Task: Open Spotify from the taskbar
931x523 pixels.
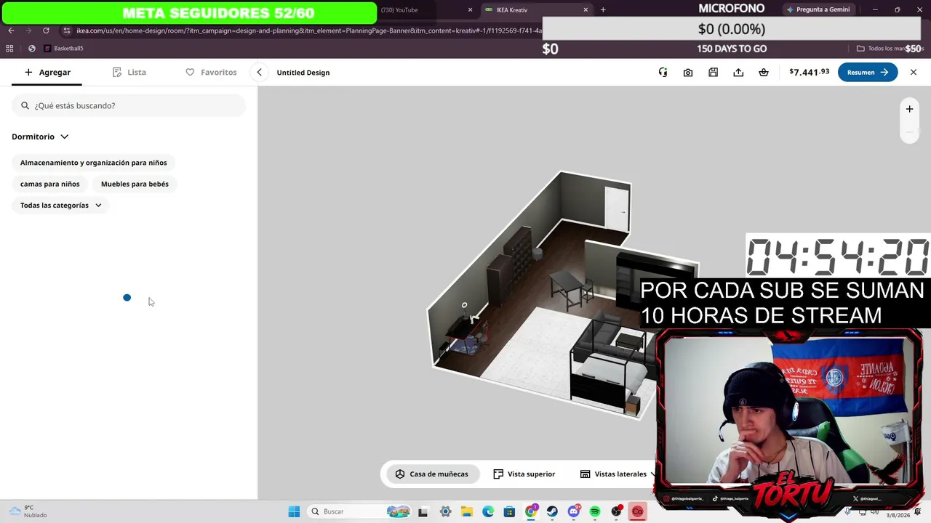Action: coord(595,511)
